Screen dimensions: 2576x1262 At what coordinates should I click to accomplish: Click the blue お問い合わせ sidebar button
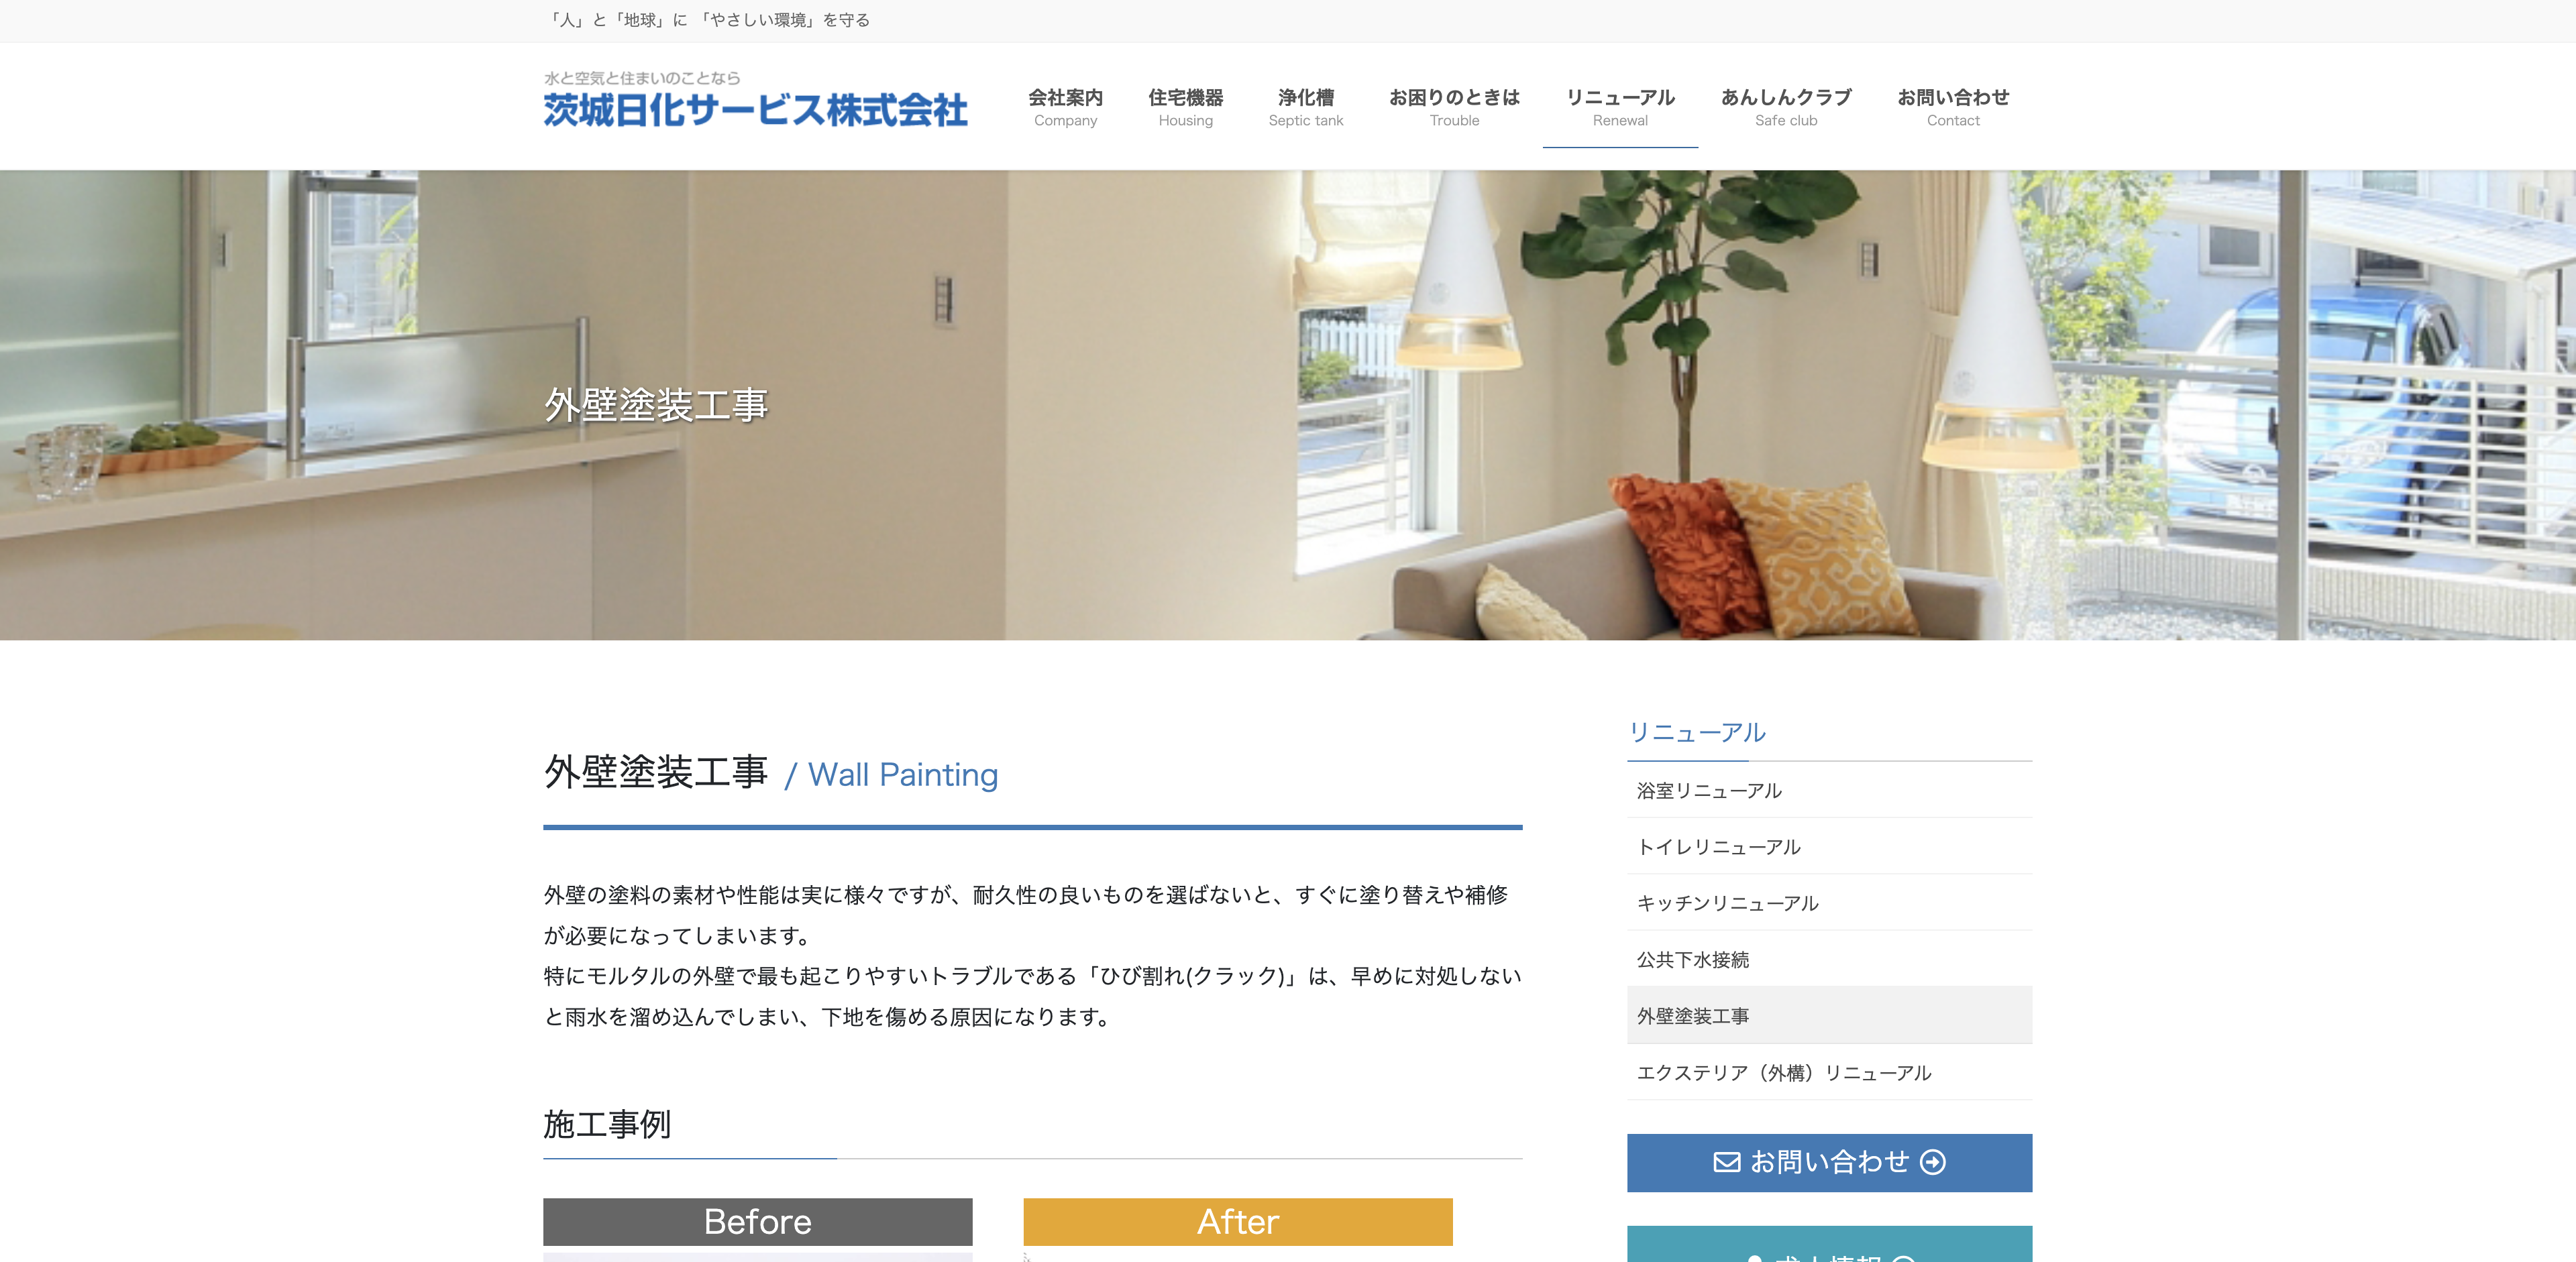pyautogui.click(x=1829, y=1162)
